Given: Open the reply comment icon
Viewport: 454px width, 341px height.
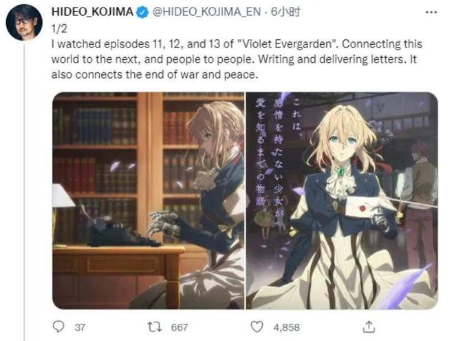Looking at the screenshot, I should (x=58, y=327).
